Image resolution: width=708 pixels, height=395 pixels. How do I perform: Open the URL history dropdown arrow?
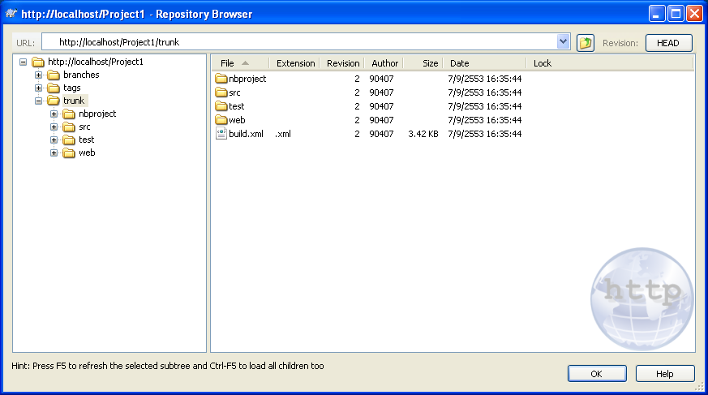pos(563,42)
